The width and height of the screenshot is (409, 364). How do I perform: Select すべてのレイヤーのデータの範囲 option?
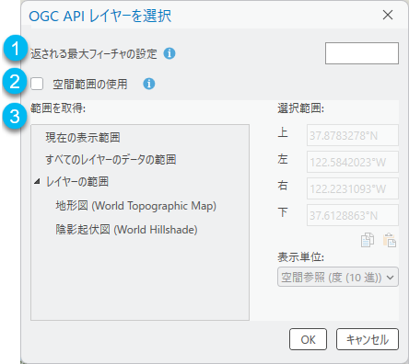pos(111,159)
